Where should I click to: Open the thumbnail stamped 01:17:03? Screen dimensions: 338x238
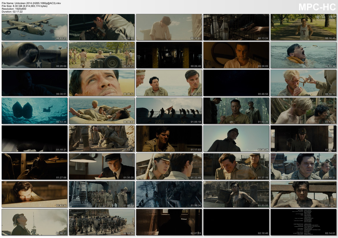[x=169, y=139]
